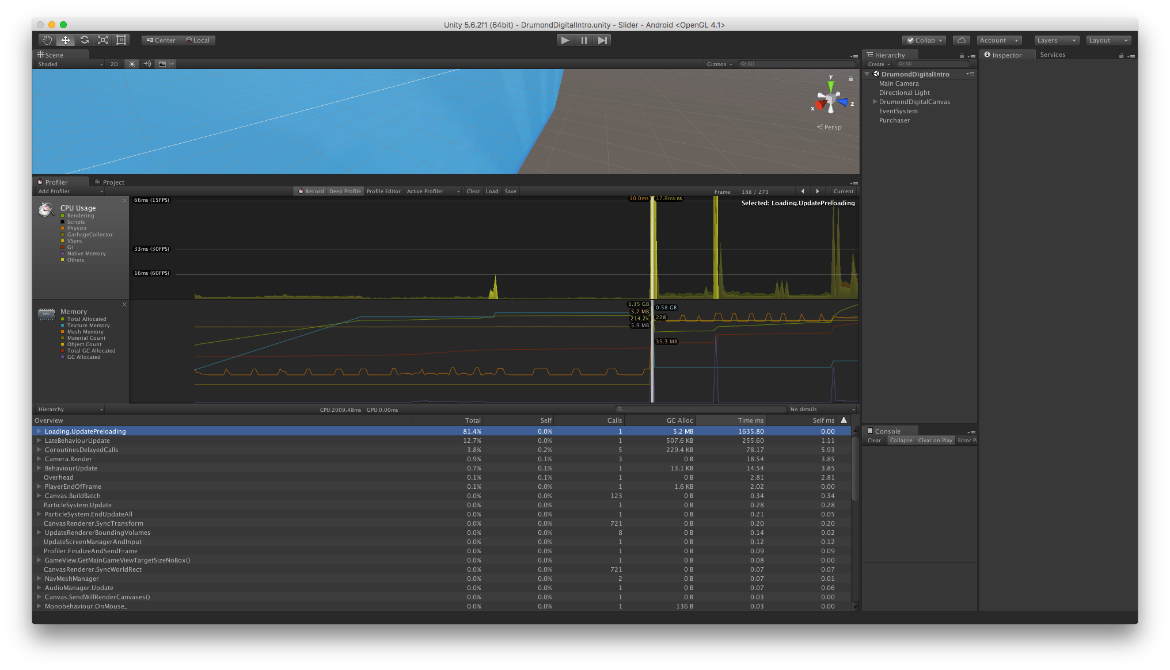Open the Gizmos dropdown
1170x670 pixels.
point(719,64)
